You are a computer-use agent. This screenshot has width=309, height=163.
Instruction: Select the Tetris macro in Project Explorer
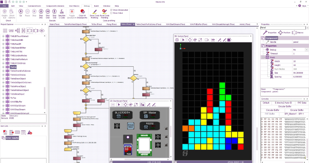point(13,67)
